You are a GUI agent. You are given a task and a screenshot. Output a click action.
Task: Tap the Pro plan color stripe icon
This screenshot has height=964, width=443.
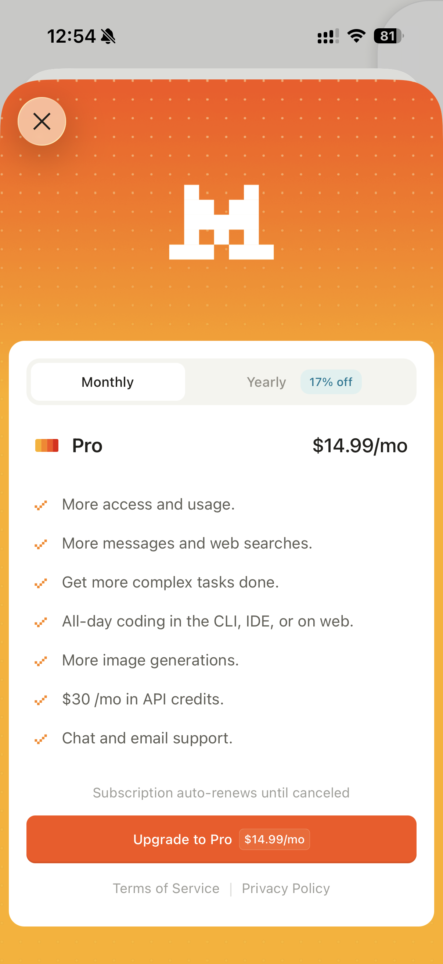47,446
